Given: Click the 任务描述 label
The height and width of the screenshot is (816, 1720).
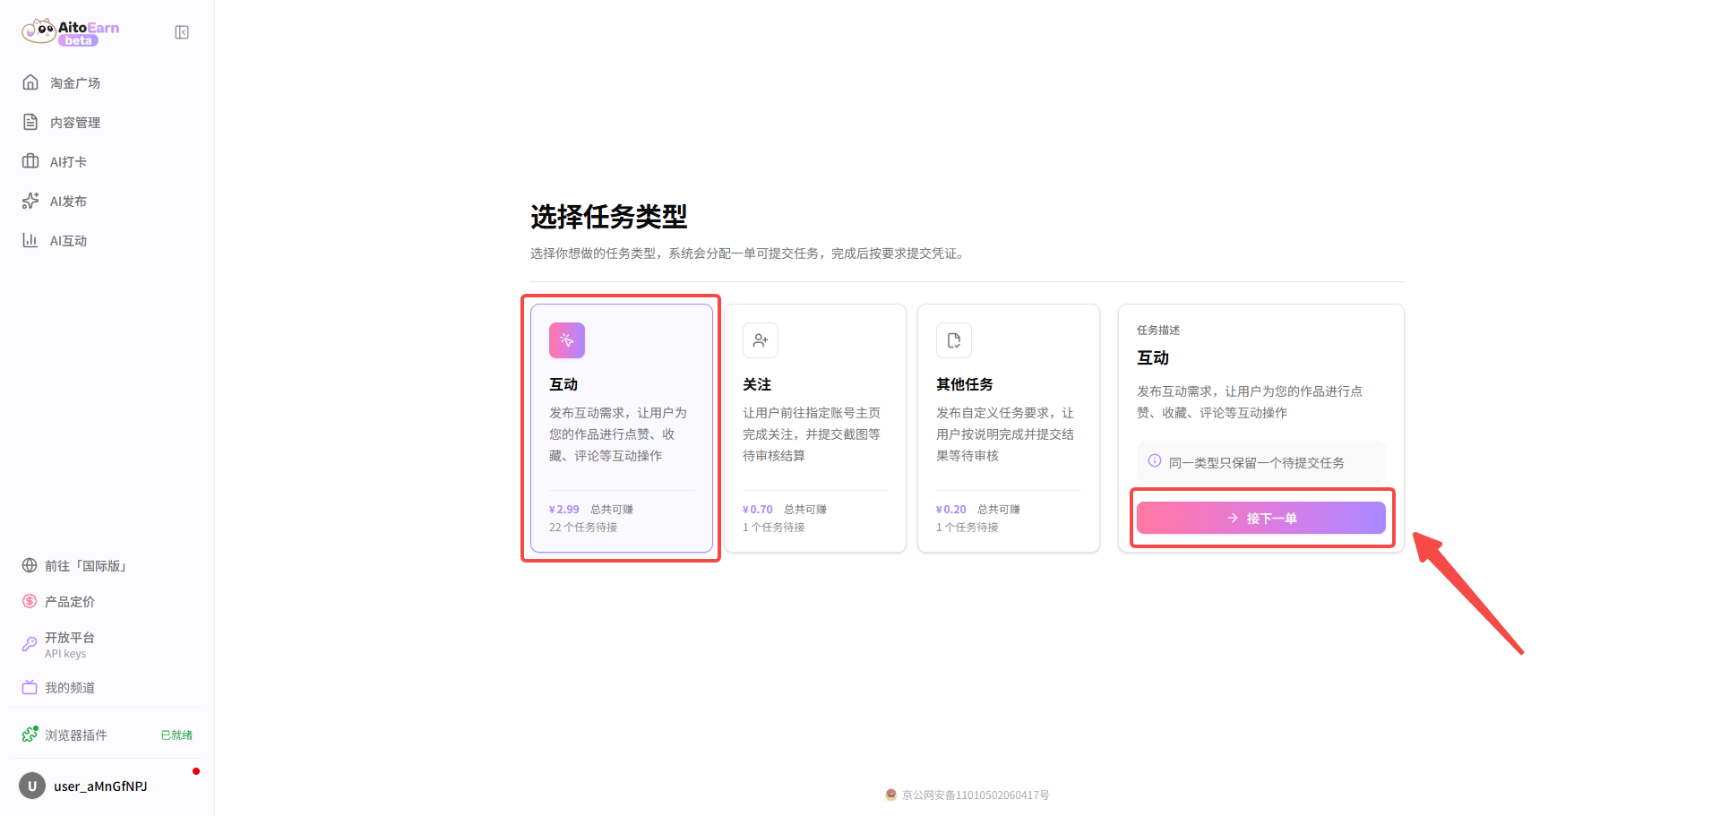Looking at the screenshot, I should [1158, 330].
